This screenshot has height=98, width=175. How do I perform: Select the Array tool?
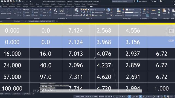[43, 16]
